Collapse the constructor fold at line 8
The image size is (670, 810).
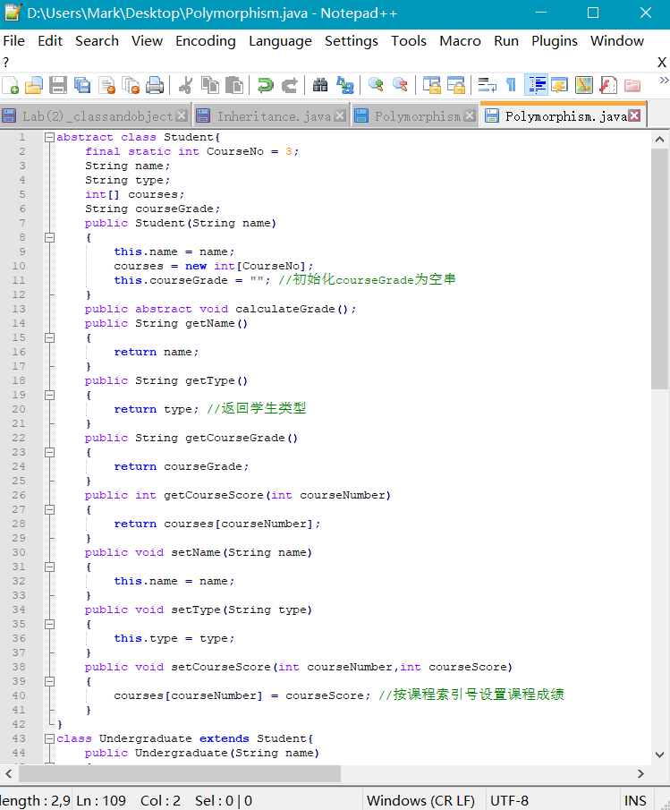[x=49, y=237]
